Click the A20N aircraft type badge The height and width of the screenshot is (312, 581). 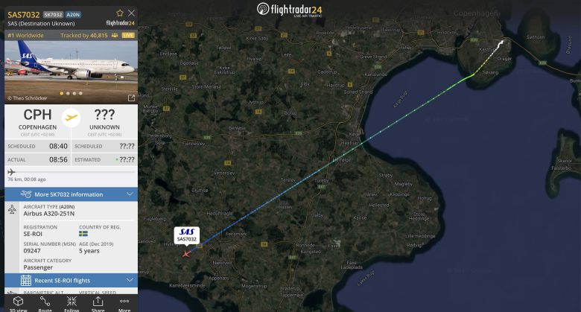(73, 14)
